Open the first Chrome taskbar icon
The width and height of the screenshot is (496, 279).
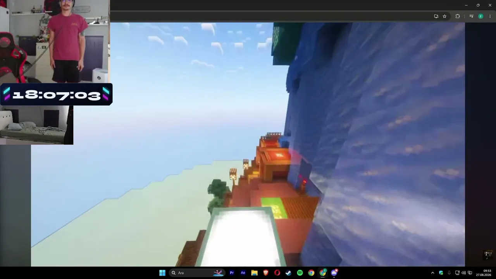click(x=311, y=273)
